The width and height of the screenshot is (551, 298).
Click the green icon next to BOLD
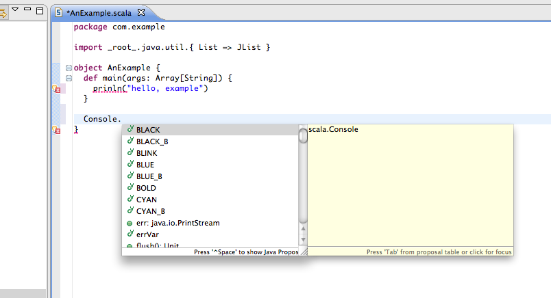[130, 187]
